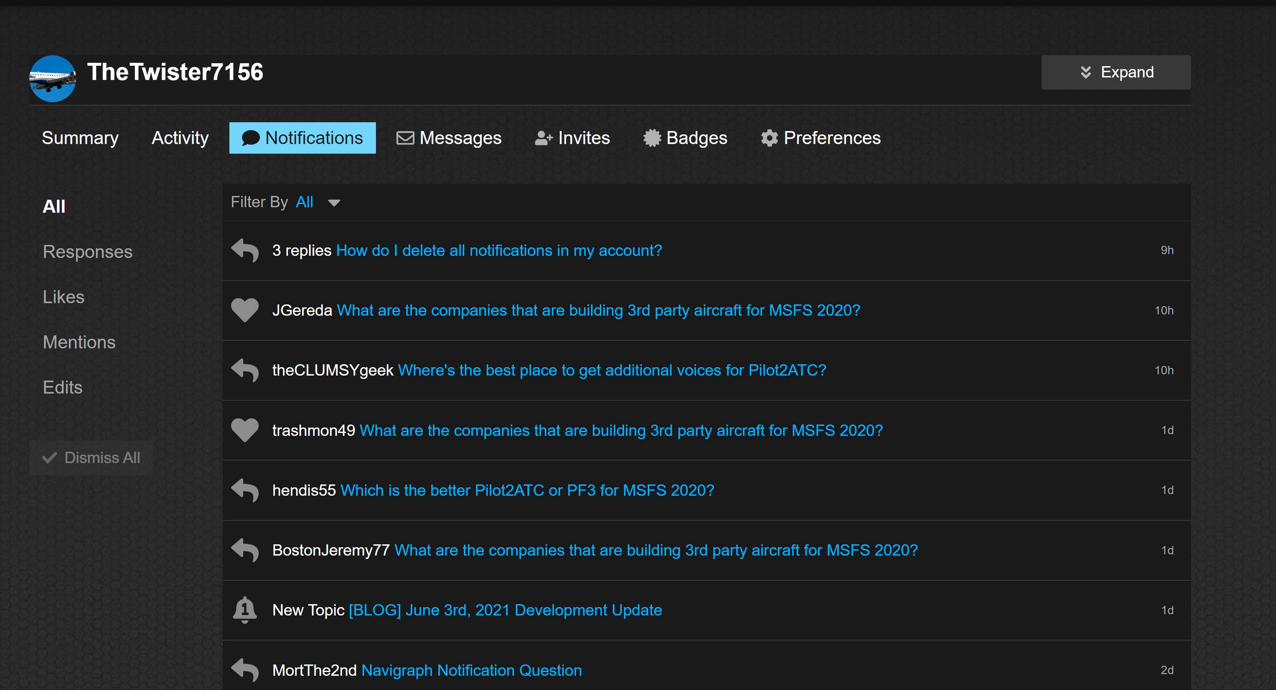Open the Navigraph Notification Question link
This screenshot has width=1276, height=690.
471,669
